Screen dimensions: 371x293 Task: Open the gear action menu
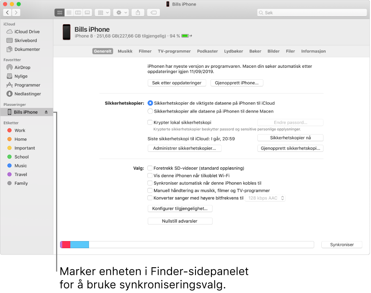point(121,13)
